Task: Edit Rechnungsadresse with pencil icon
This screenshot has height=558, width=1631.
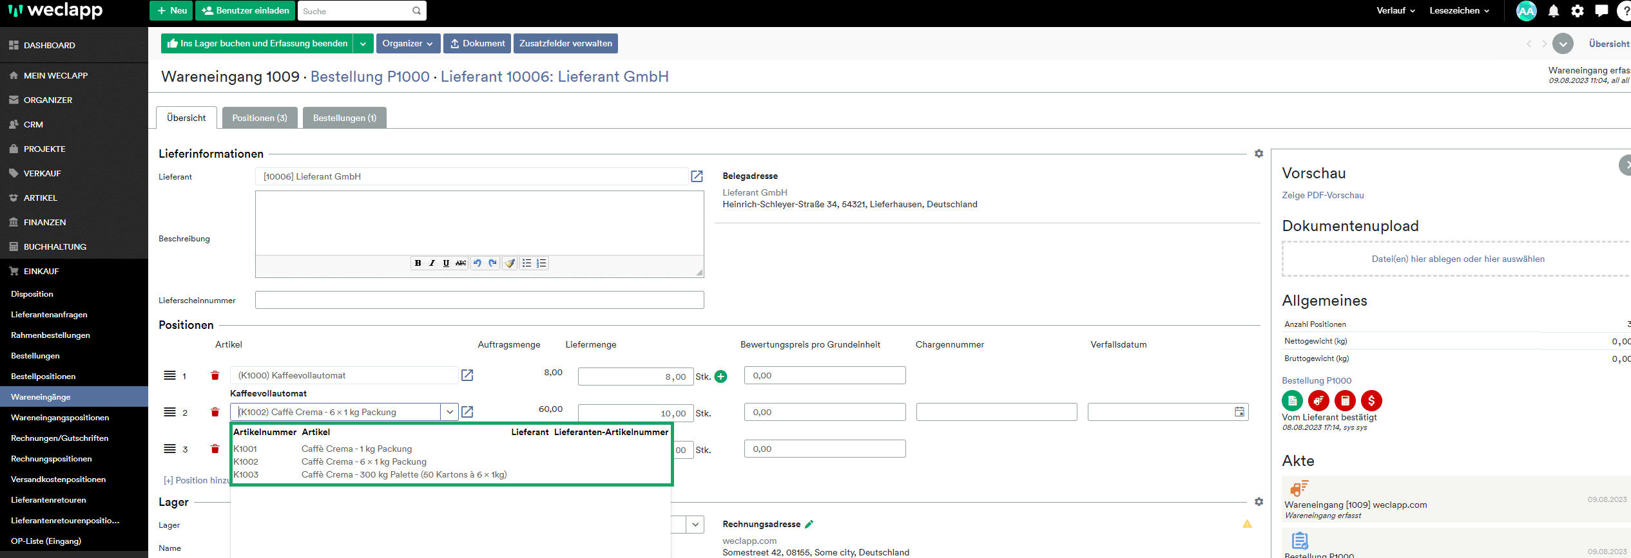Action: (809, 524)
